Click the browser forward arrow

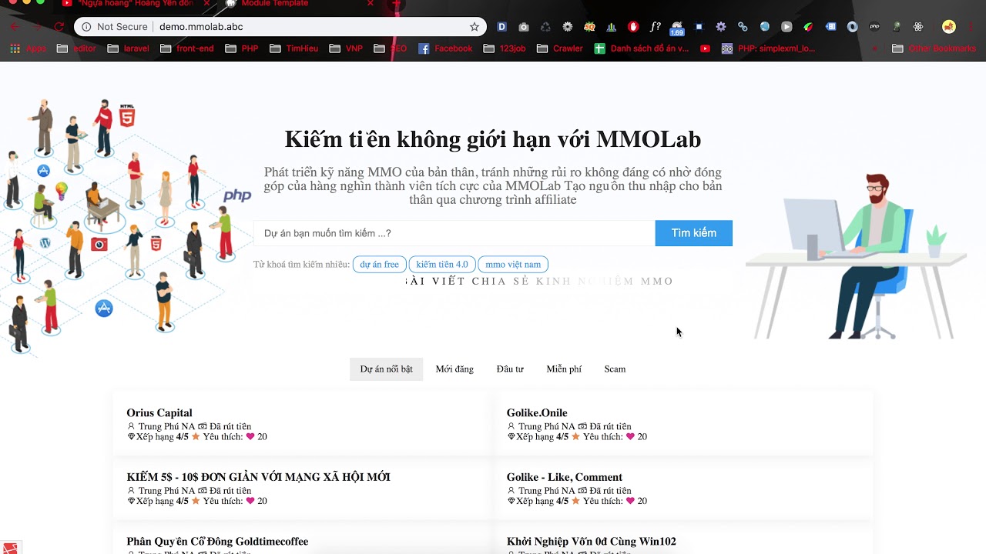(x=36, y=27)
